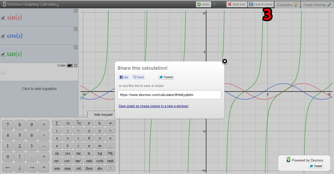Open the Examples tab
This screenshot has width=334, height=174.
tap(287, 5)
